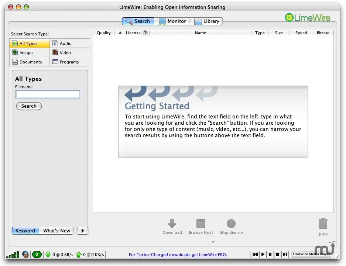Select Programs search type
Screen dimensions: 346x266
pos(70,62)
